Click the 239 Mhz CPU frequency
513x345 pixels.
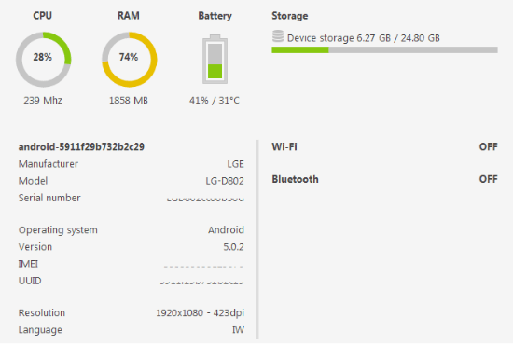(x=43, y=100)
